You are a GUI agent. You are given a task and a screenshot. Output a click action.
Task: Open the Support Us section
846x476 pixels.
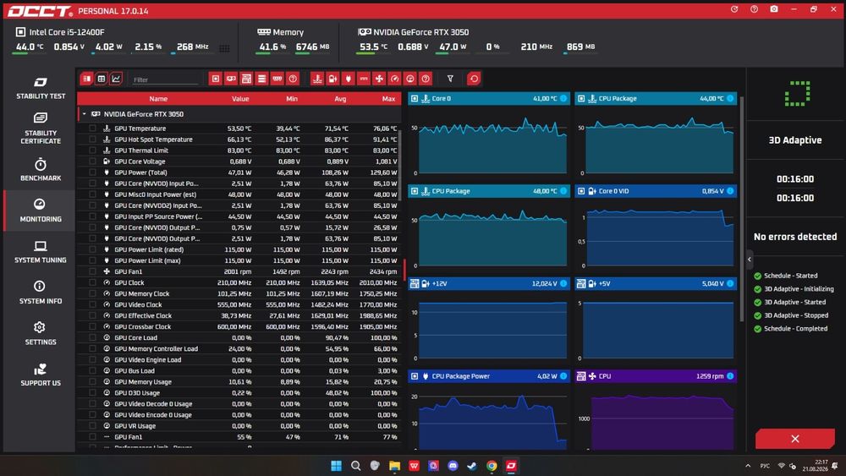pyautogui.click(x=41, y=375)
